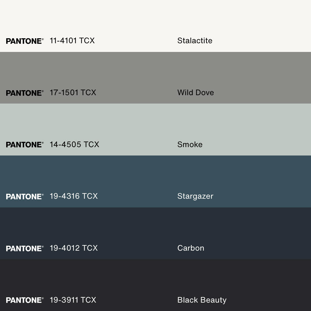Image resolution: width=311 pixels, height=311 pixels.
Task: Select the Black Beauty color name
Action: [x=202, y=300]
